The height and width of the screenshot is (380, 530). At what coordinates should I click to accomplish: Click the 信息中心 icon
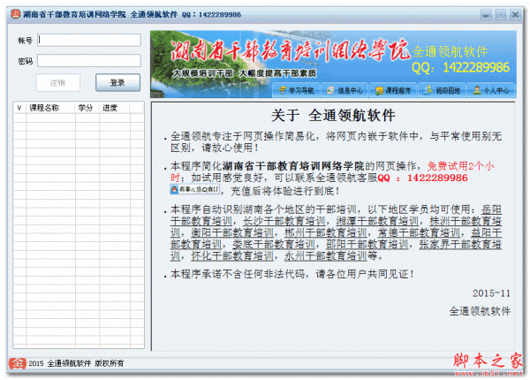pos(330,90)
